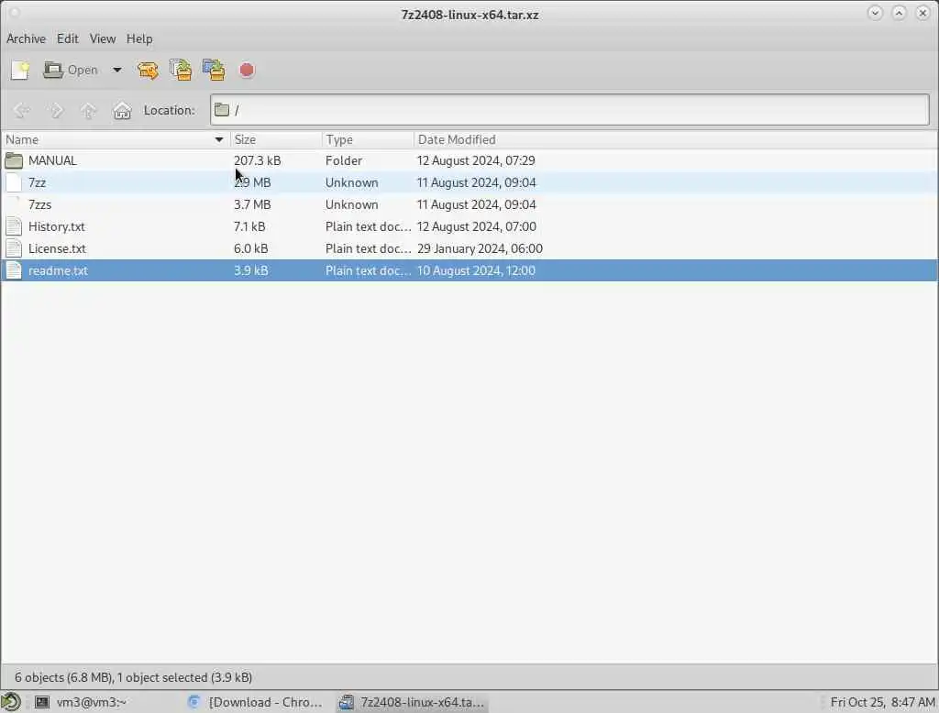Switch to vm3@vm3 terminal in taskbar

click(x=81, y=702)
